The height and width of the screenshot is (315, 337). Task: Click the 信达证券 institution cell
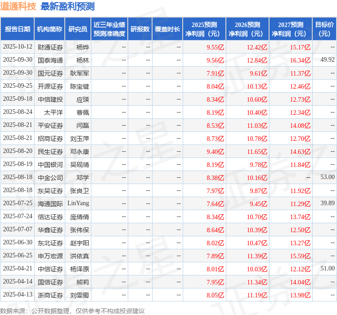[x=50, y=217]
